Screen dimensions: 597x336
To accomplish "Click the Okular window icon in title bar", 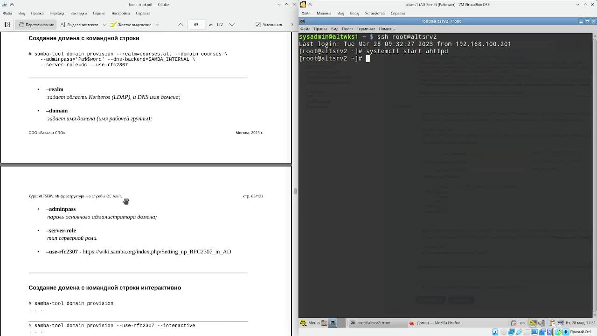I will pos(4,4).
